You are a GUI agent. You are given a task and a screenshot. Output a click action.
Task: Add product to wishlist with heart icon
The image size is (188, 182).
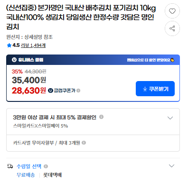click(172, 11)
